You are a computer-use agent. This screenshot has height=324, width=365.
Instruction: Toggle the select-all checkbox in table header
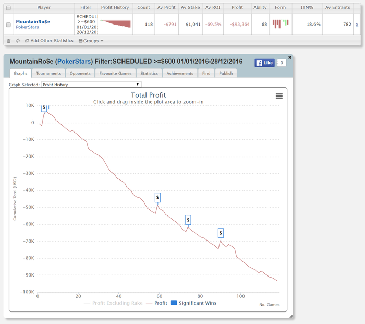(x=9, y=8)
